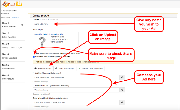This screenshot has width=180, height=110.
Task: Click the Description Line 1 input field
Action: [x=76, y=90]
